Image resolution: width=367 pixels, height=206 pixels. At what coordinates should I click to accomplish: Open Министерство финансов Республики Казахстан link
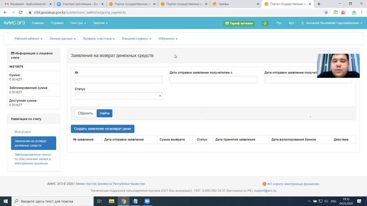point(111,184)
